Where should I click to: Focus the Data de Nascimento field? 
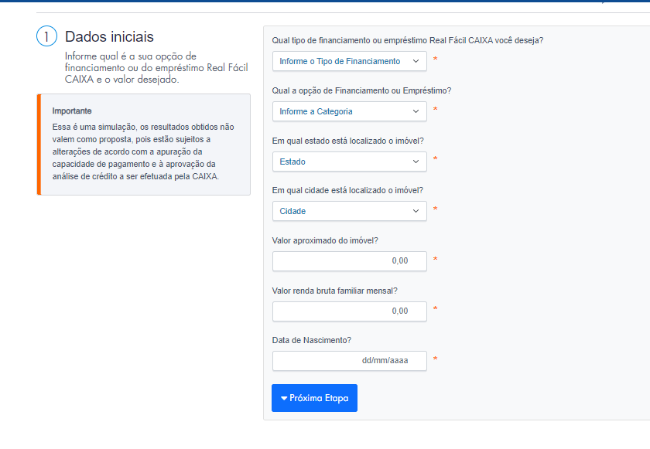350,361
